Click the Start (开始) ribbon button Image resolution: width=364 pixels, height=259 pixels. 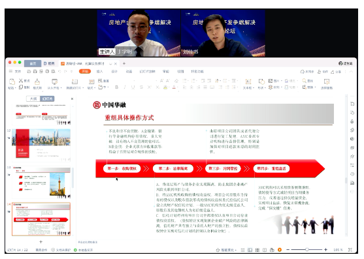(85, 71)
